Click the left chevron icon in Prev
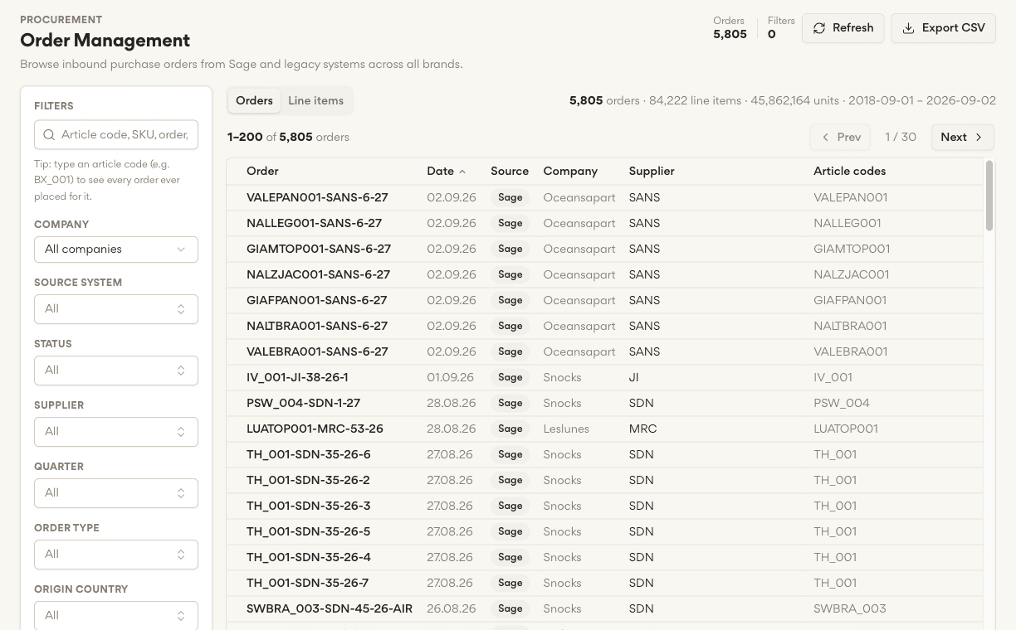Image resolution: width=1016 pixels, height=630 pixels. tap(825, 138)
